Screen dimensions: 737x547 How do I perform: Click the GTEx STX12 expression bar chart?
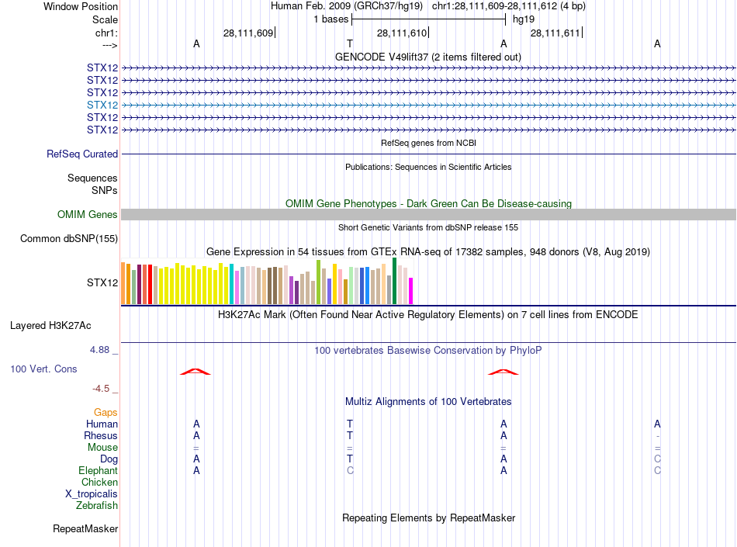pyautogui.click(x=267, y=282)
